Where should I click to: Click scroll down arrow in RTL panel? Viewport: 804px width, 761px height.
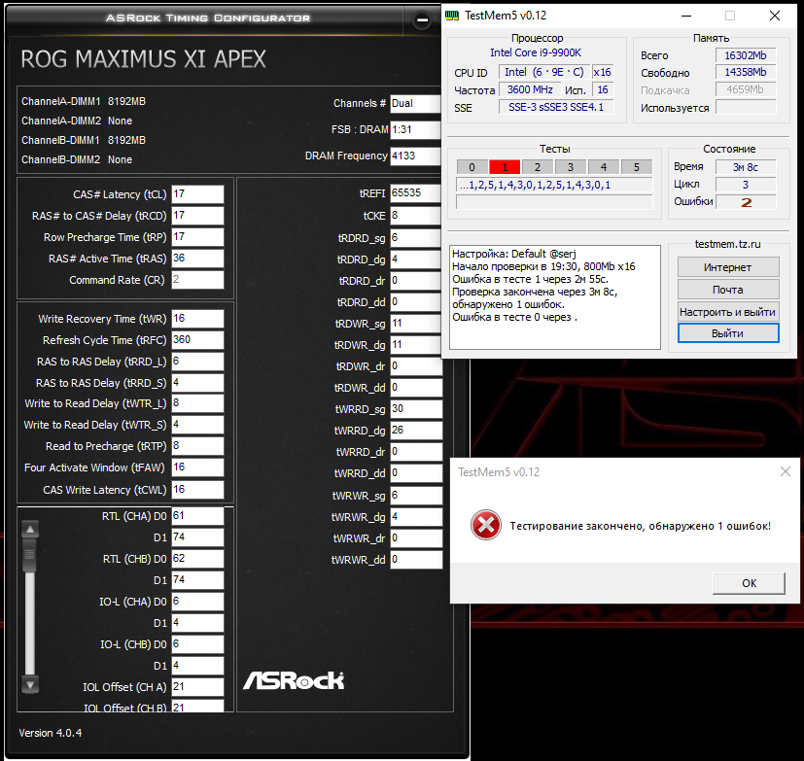click(x=30, y=685)
